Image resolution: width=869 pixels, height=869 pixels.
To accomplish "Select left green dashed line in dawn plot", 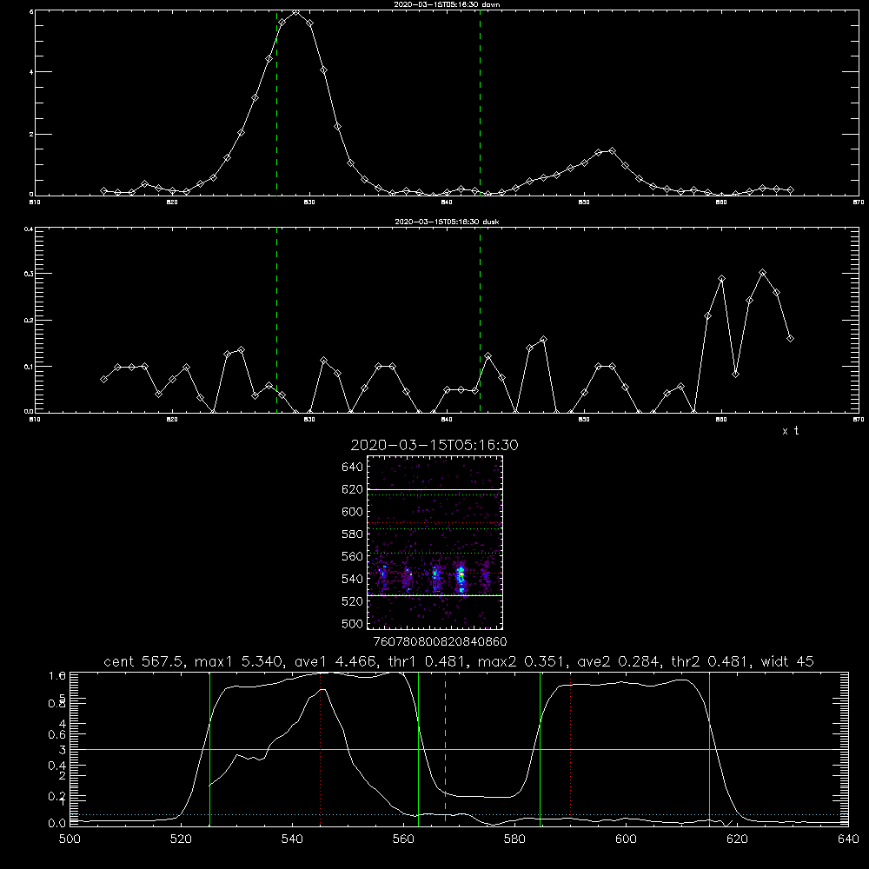I will tap(276, 103).
